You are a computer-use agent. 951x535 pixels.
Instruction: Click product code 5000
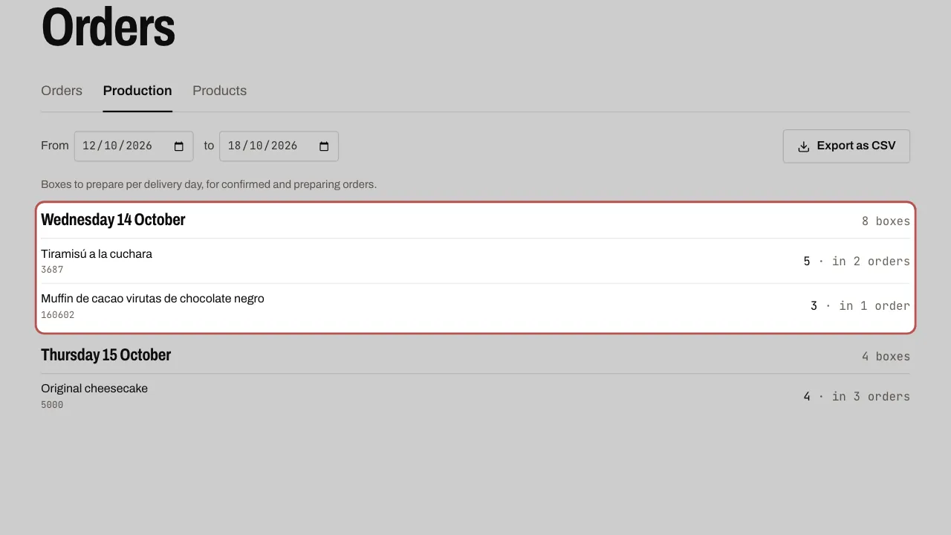coord(52,405)
